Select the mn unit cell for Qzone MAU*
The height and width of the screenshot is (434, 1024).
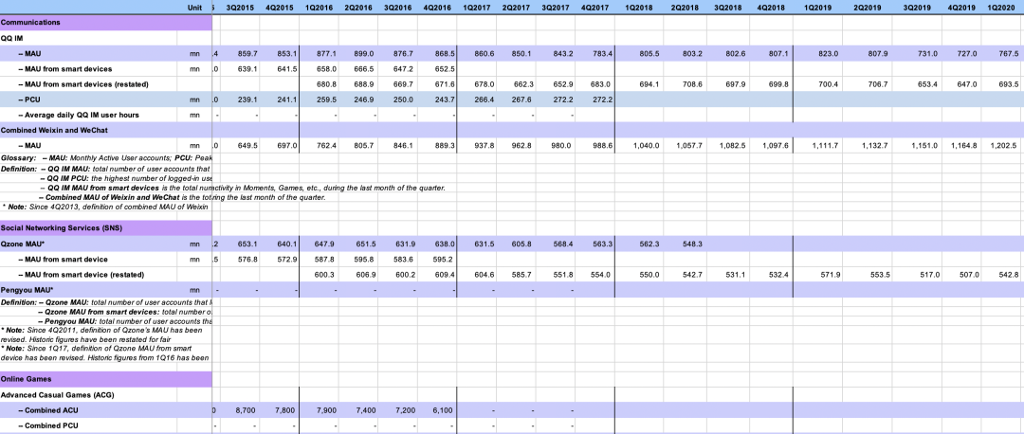point(194,244)
